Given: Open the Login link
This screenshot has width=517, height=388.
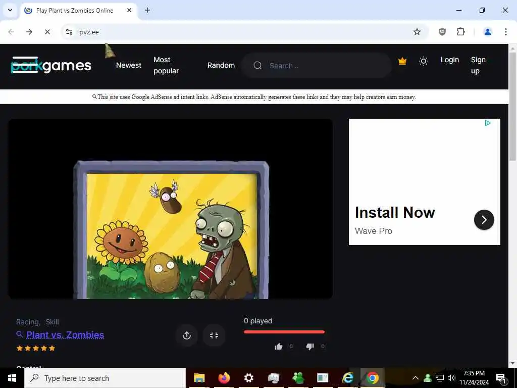Looking at the screenshot, I should point(450,60).
